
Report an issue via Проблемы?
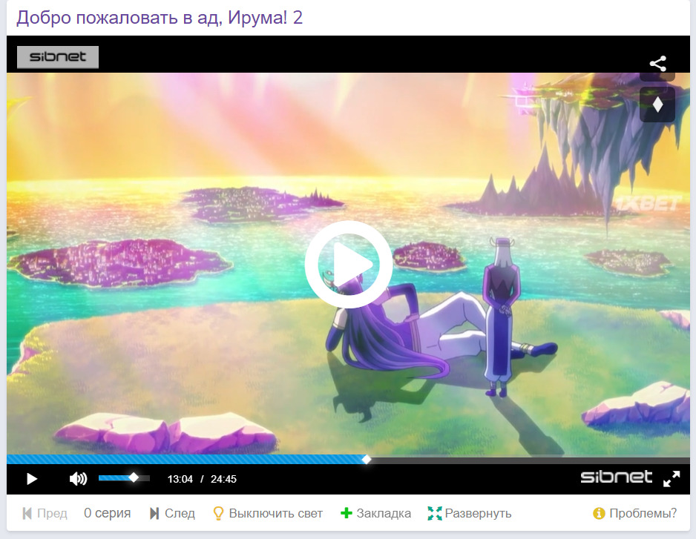(x=635, y=513)
